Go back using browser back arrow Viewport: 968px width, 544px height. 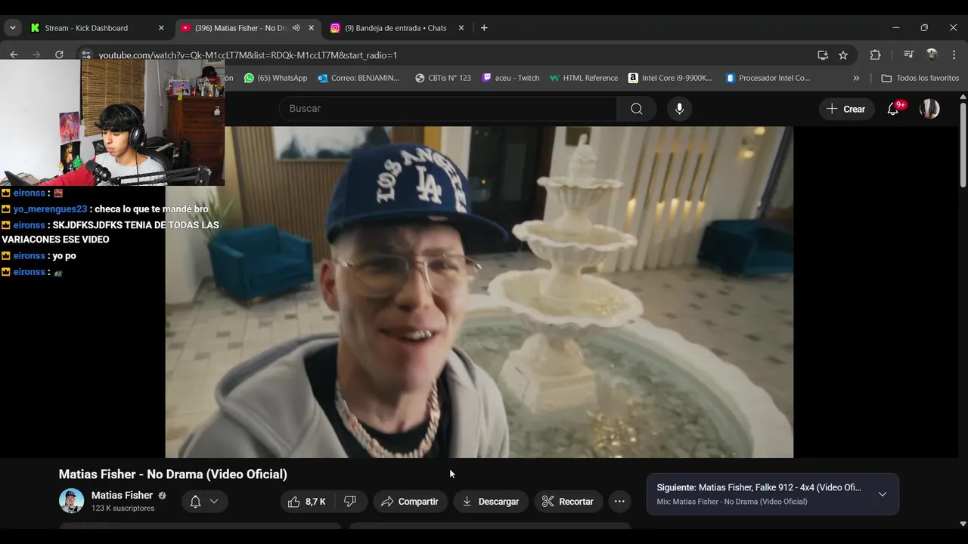coord(14,54)
